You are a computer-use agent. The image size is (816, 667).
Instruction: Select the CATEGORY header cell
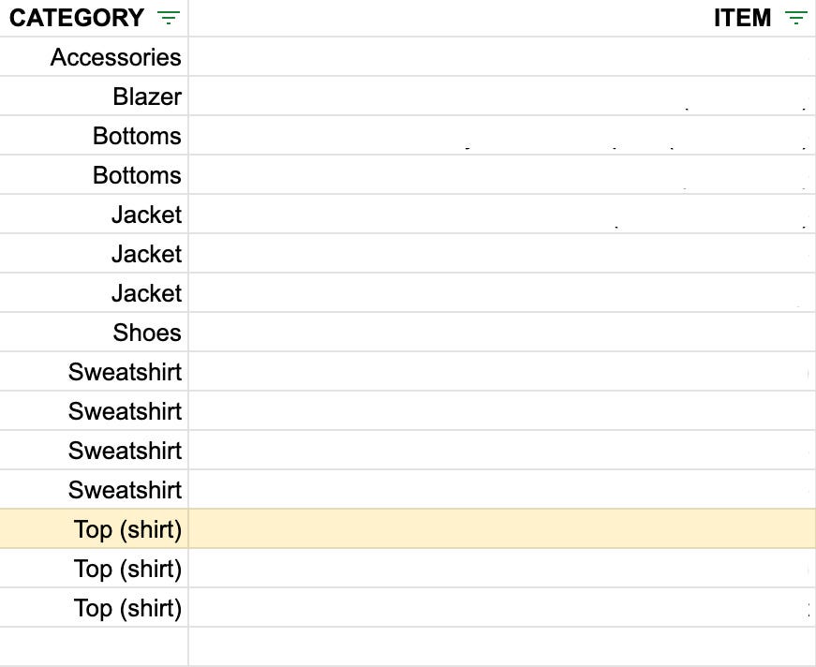coord(94,18)
